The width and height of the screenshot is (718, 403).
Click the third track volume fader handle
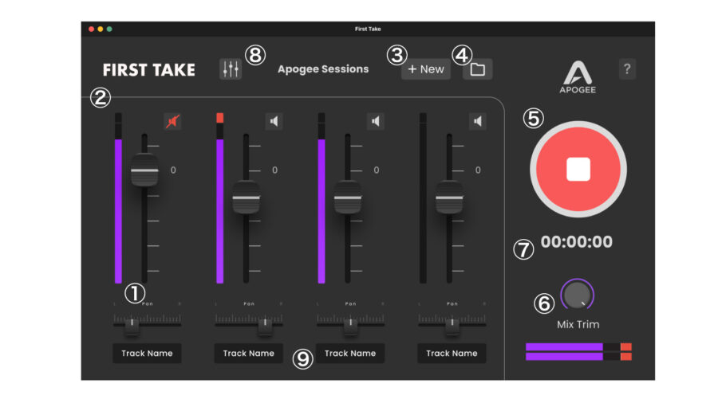pyautogui.click(x=348, y=198)
